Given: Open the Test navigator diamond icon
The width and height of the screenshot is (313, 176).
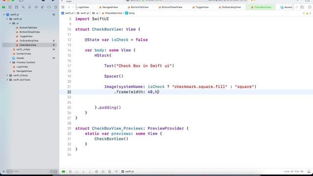Looking at the screenshot, I should click(36, 7).
